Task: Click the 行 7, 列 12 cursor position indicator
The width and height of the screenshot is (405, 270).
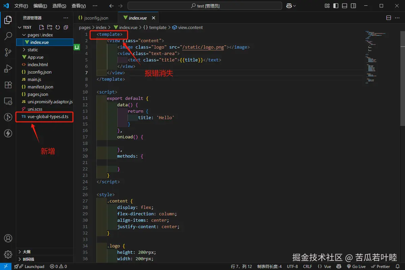Action: (241, 266)
